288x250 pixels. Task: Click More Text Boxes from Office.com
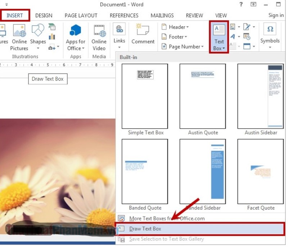click(x=167, y=218)
